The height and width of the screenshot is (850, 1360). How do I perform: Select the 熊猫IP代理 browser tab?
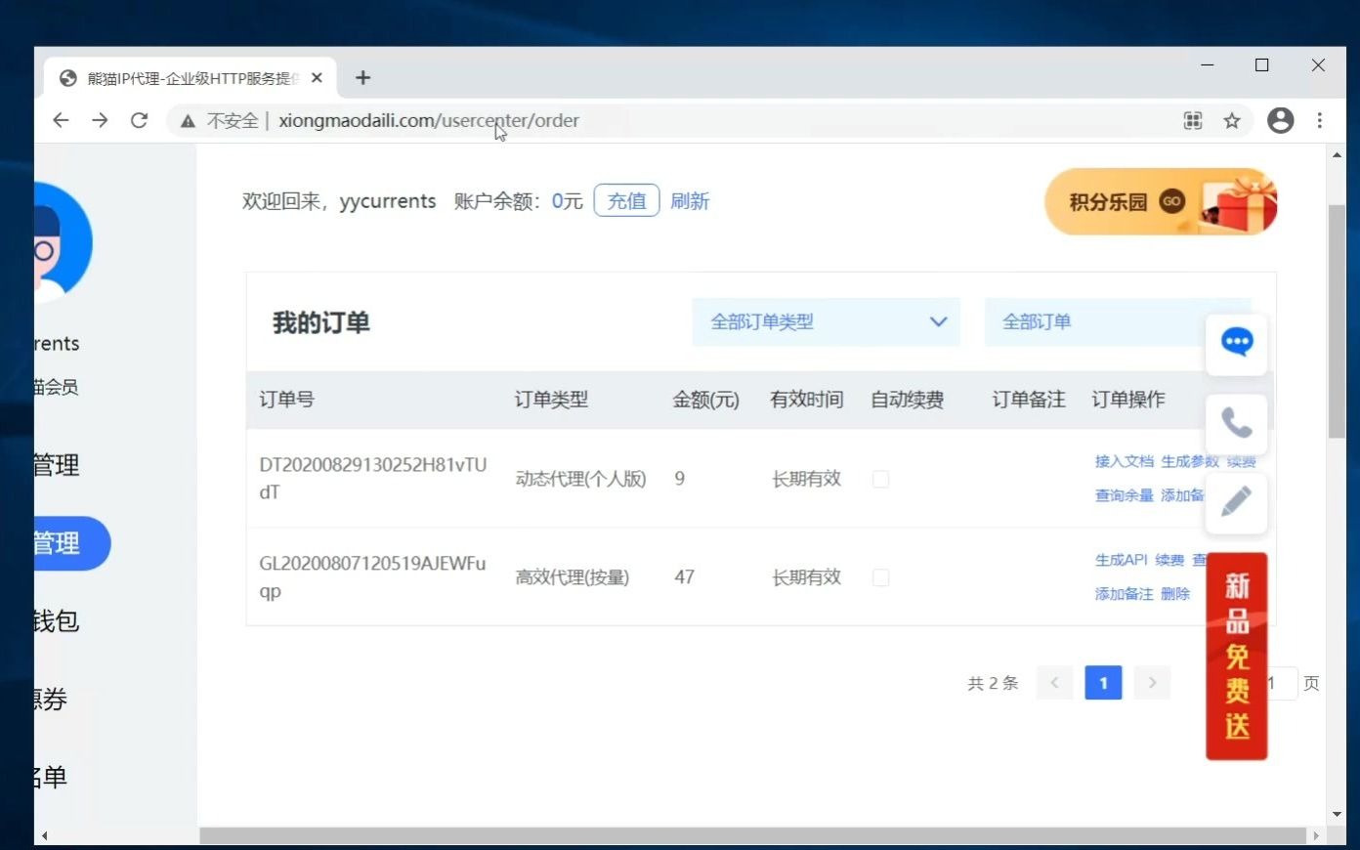coord(191,78)
